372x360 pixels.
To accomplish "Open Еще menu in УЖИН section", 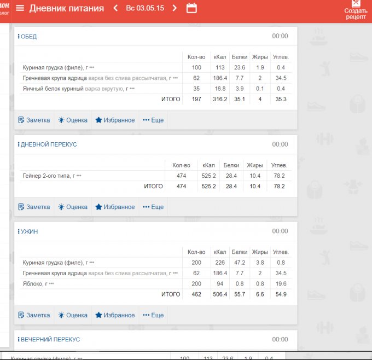I will point(153,315).
